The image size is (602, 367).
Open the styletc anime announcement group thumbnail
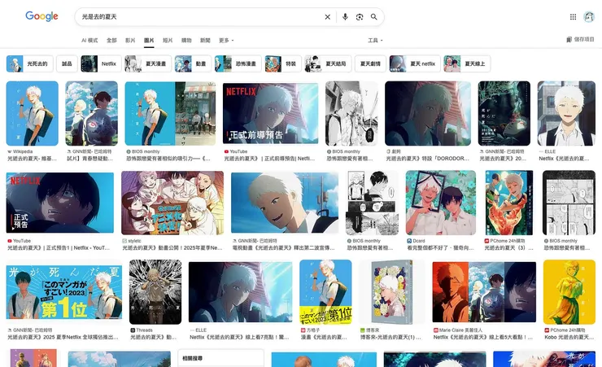(x=172, y=203)
